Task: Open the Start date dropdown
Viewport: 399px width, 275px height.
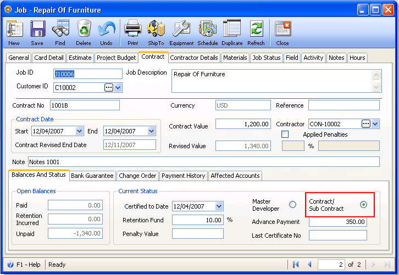Action: tap(79, 131)
